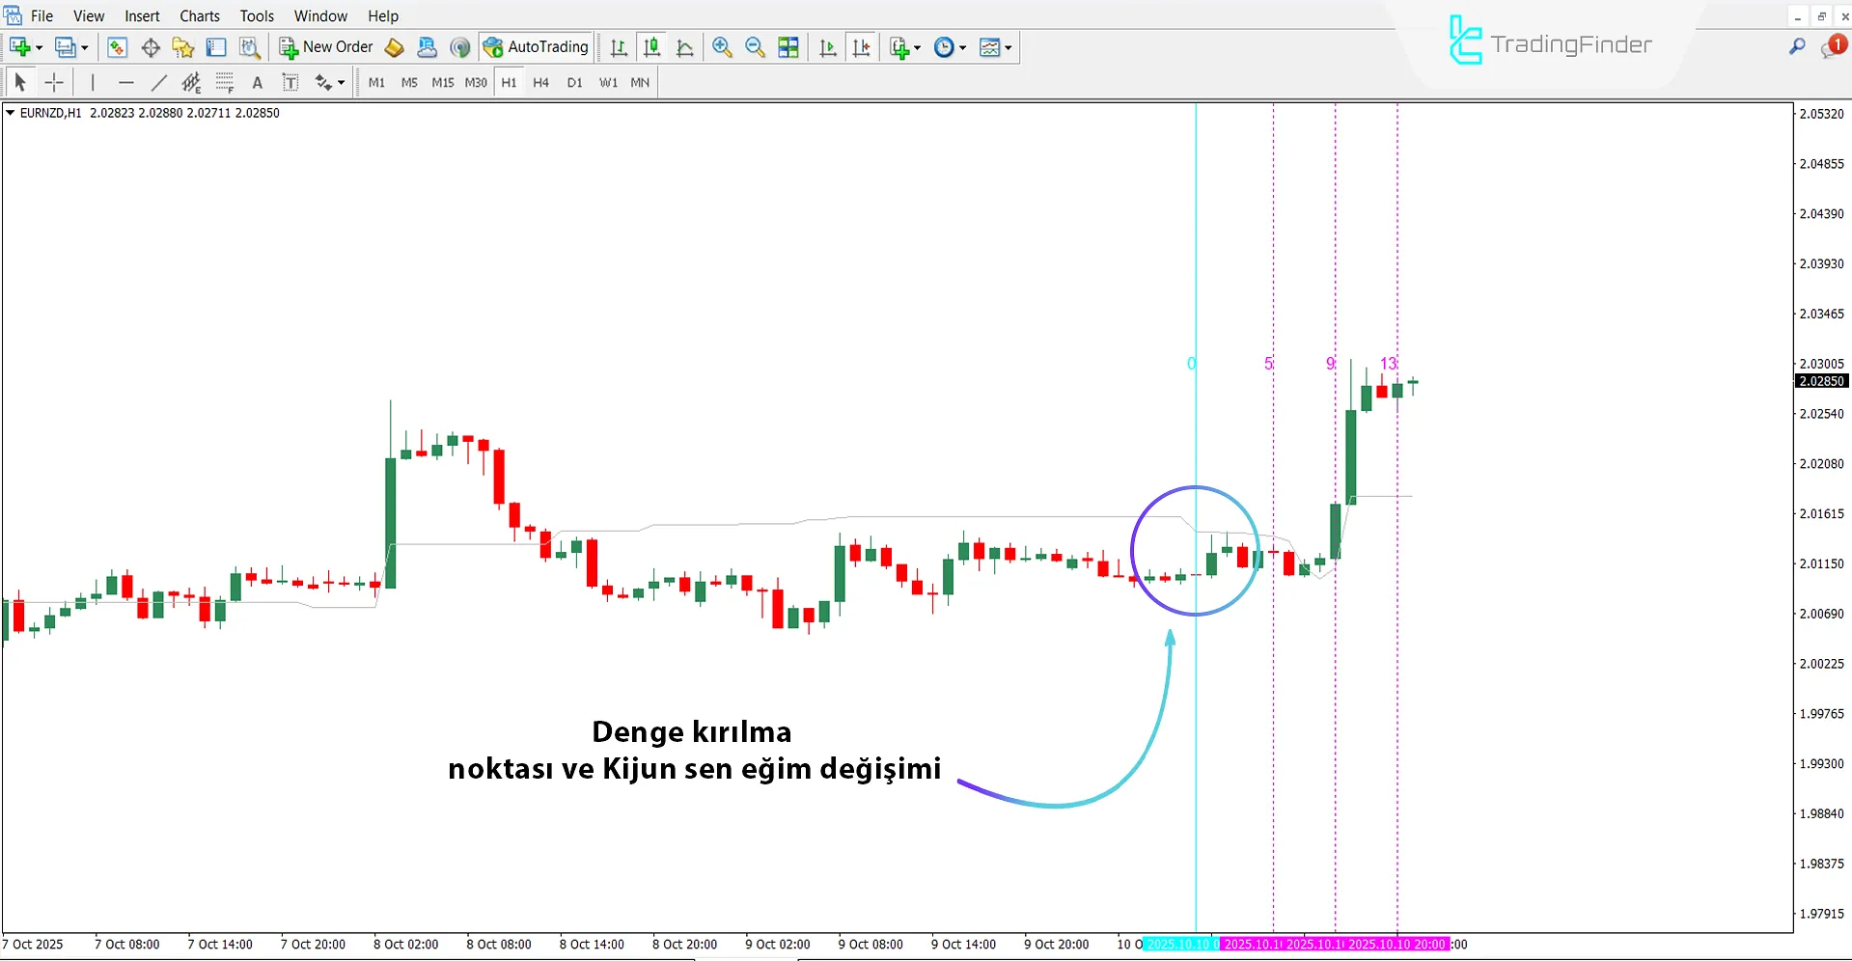Select the Crosshair tool
The width and height of the screenshot is (1852, 961).
(x=54, y=83)
